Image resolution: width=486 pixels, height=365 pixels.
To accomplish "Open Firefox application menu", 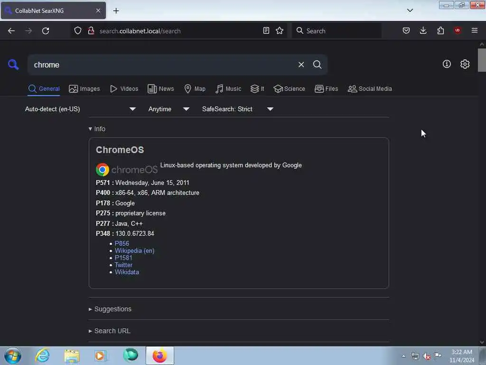I will (475, 30).
